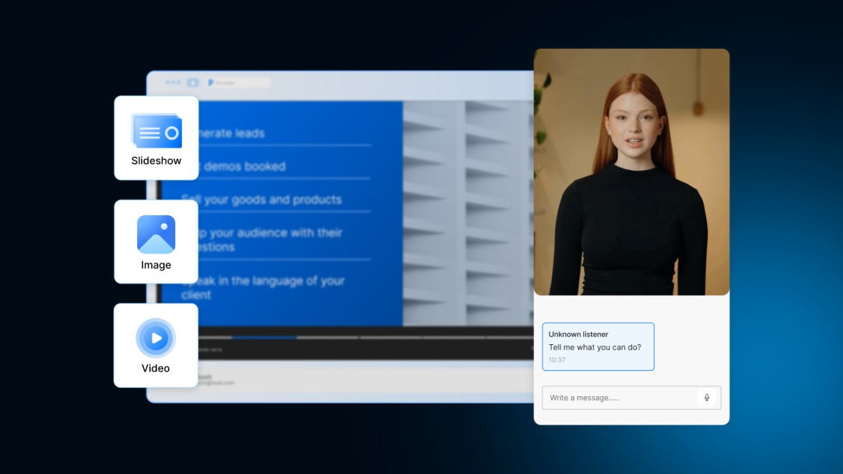843x474 pixels.
Task: Select the Unknown listener chat bubble
Action: coord(598,346)
